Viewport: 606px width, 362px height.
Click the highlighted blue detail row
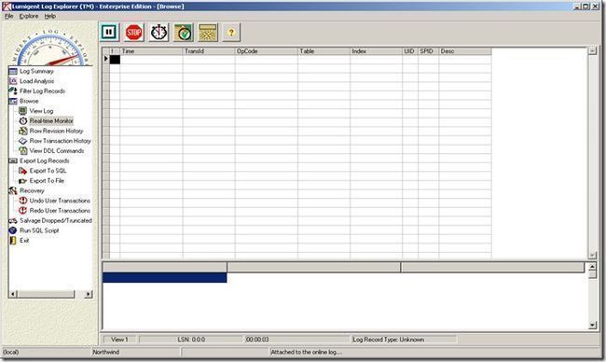pos(165,278)
